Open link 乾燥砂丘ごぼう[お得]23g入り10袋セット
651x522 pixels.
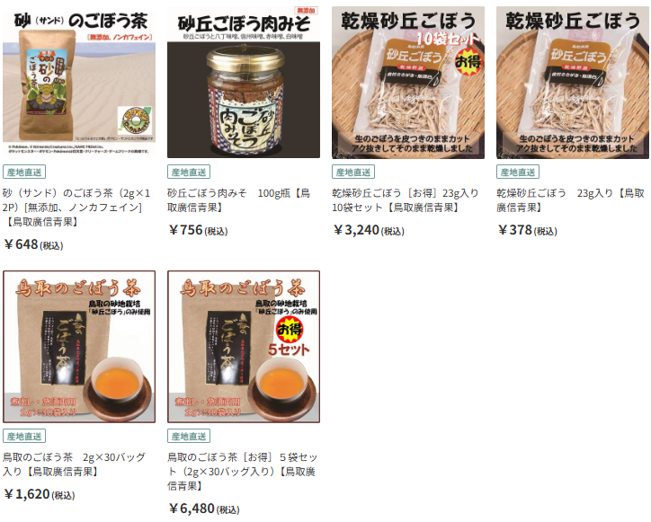click(406, 200)
